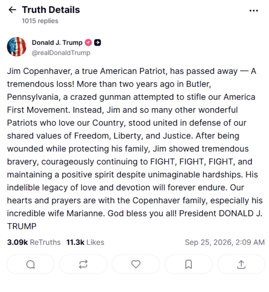Open the @realDonaldTrump handle link
The image size is (269, 292).
pos(61,53)
